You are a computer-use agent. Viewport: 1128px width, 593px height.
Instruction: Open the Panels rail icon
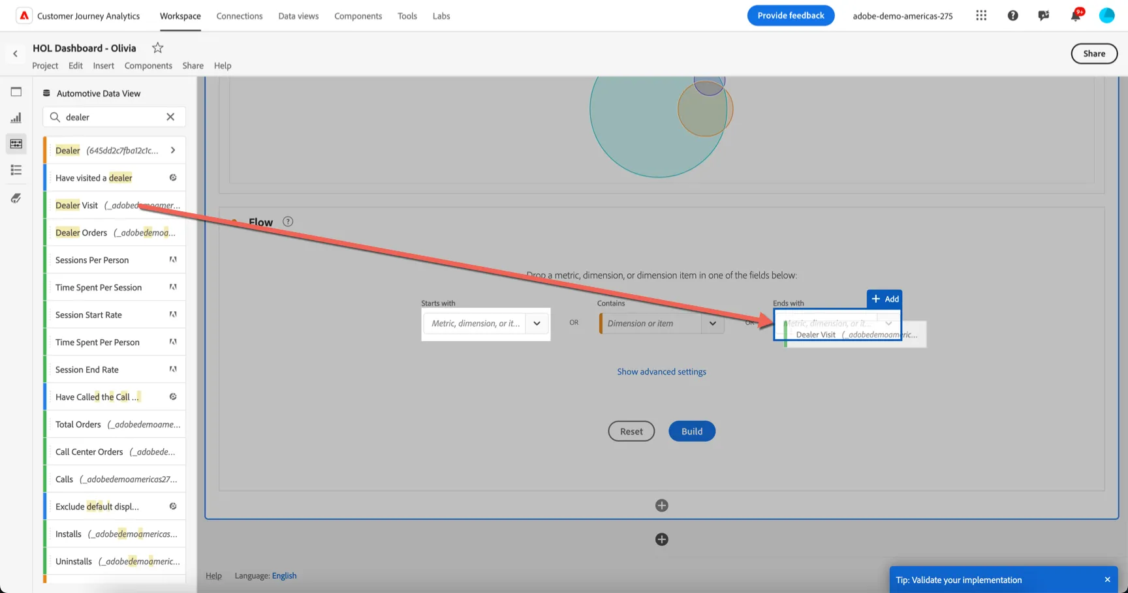click(x=16, y=92)
